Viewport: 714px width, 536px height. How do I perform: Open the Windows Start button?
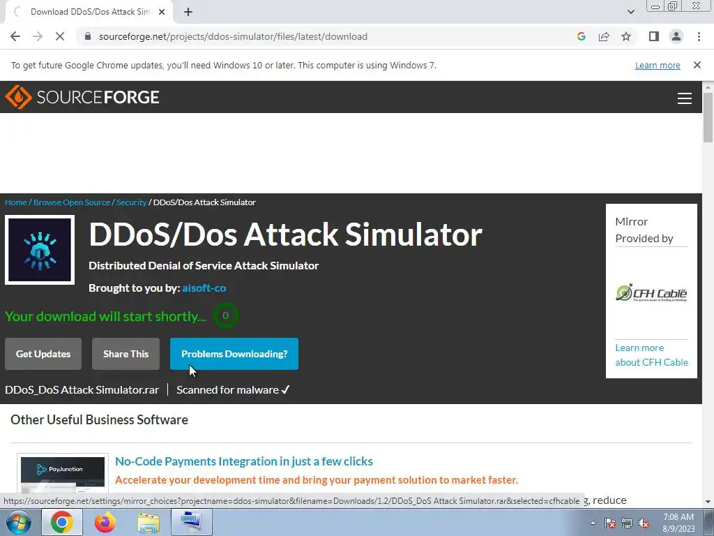coord(18,522)
